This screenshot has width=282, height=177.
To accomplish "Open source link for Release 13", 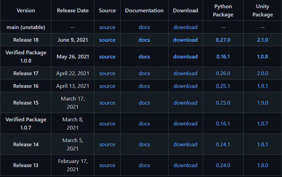I will coord(107,165).
